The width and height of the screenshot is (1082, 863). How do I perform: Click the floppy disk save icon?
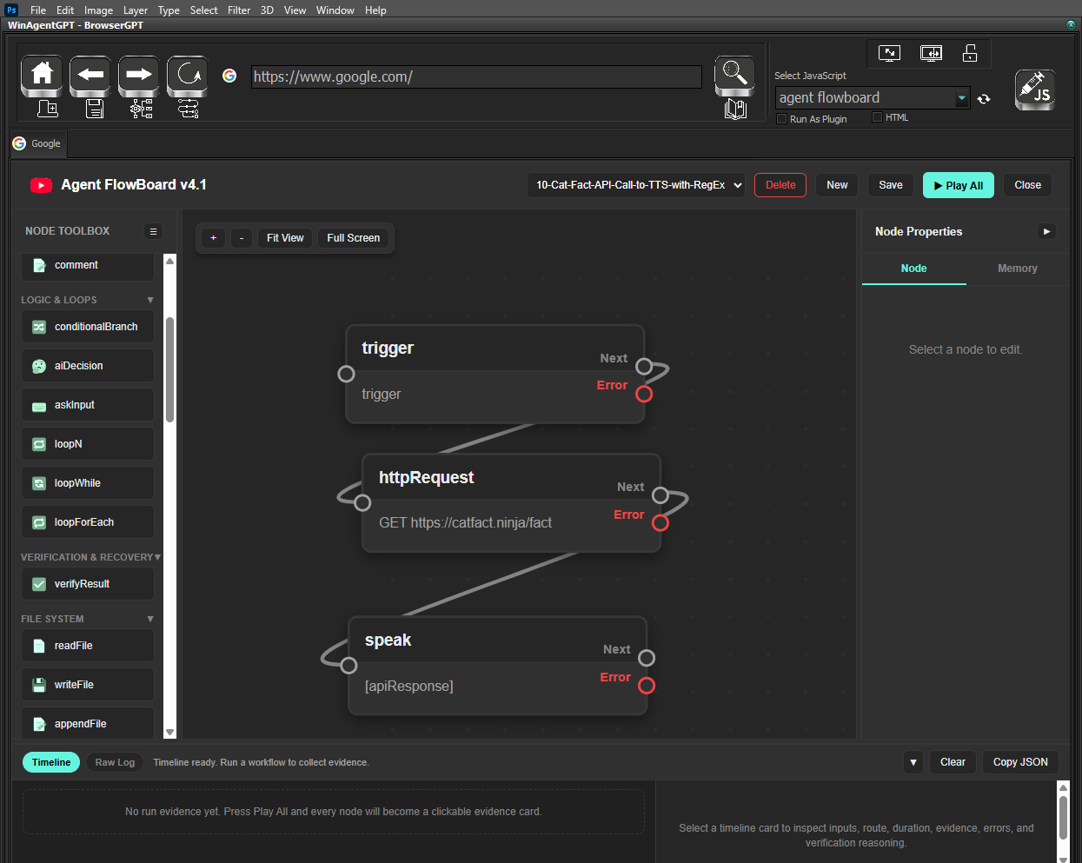pos(95,109)
